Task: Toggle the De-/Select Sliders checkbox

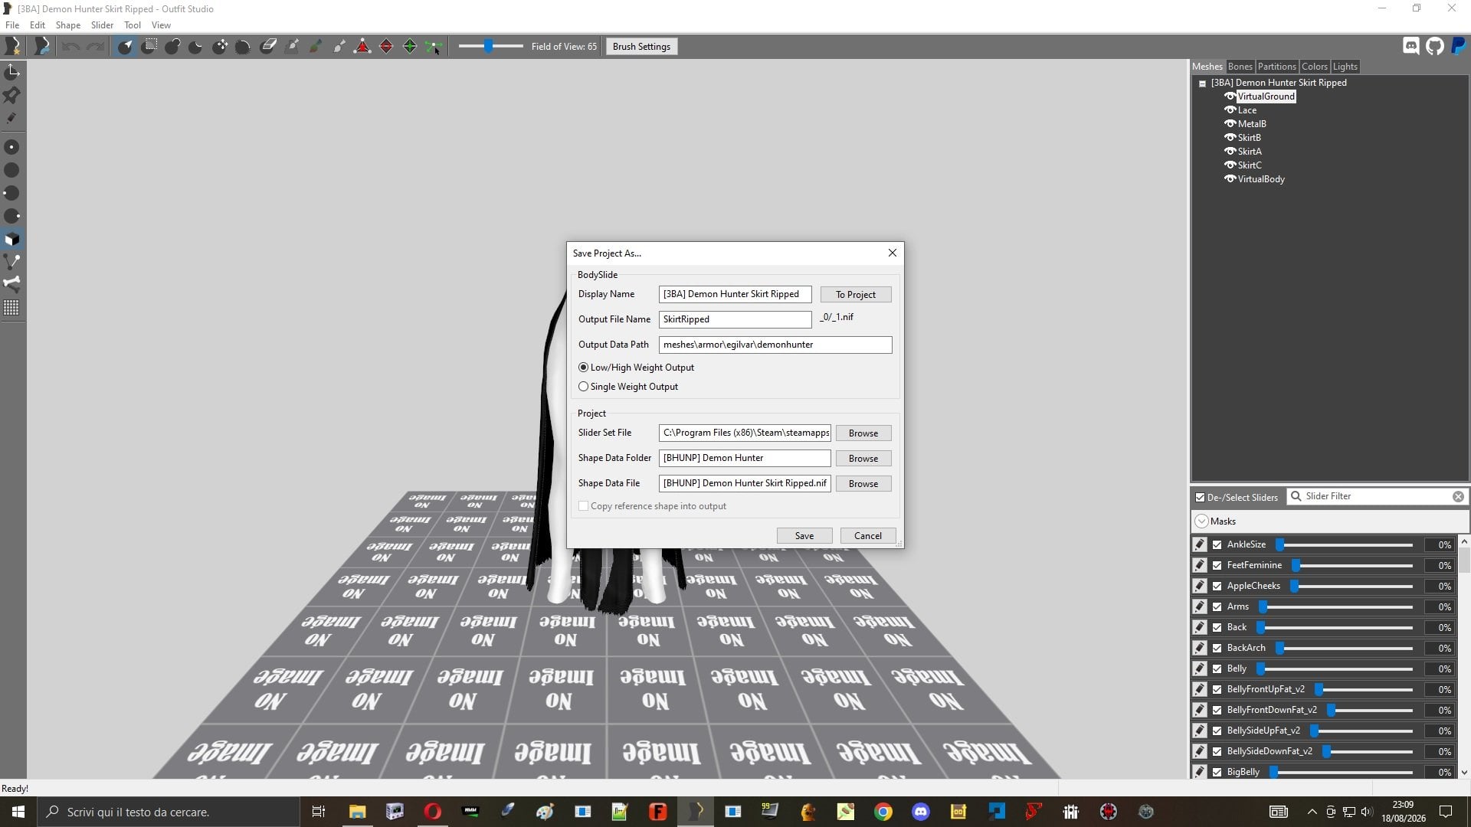Action: pyautogui.click(x=1200, y=497)
